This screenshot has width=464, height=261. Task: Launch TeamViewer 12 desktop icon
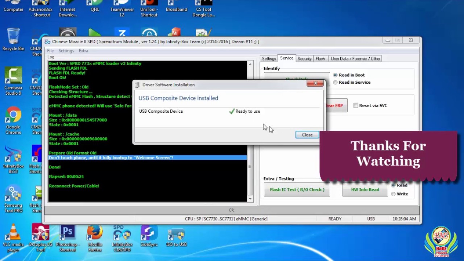(122, 9)
